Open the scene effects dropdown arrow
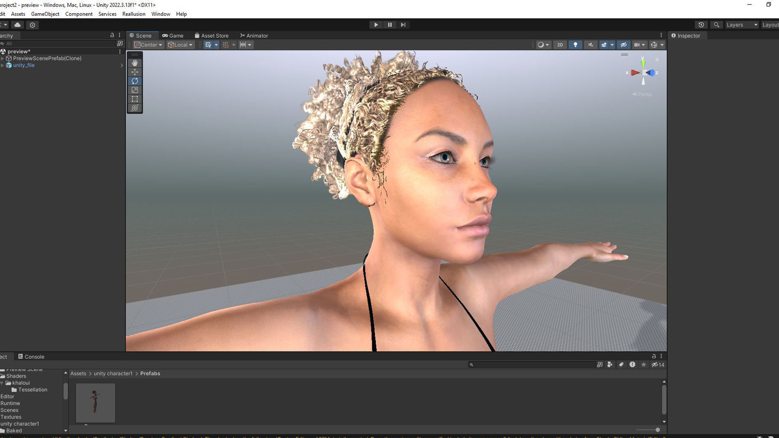Image resolution: width=779 pixels, height=438 pixels. (x=612, y=45)
